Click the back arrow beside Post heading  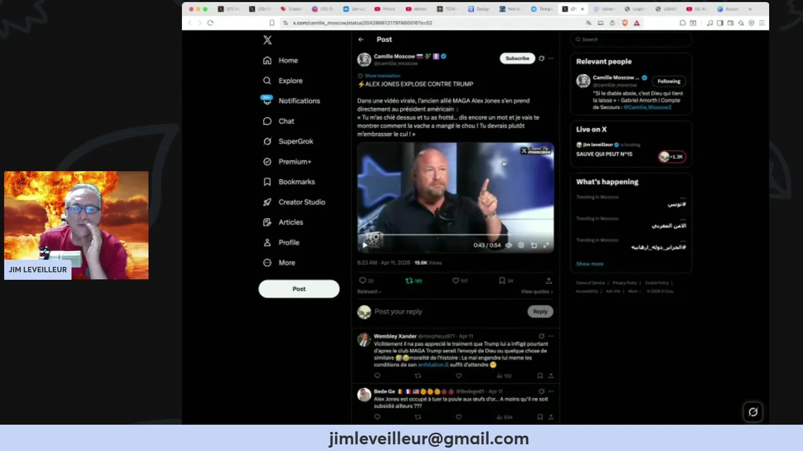pos(361,39)
